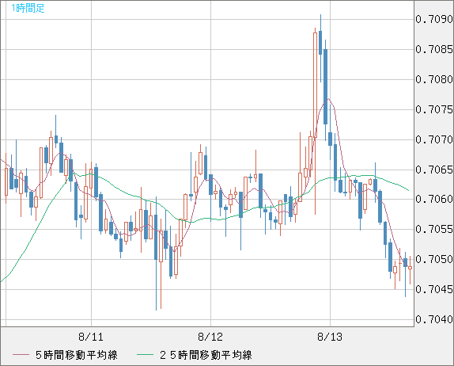This screenshot has width=454, height=366.
Task: Click the 0.7040 price axis label
Action: click(434, 319)
